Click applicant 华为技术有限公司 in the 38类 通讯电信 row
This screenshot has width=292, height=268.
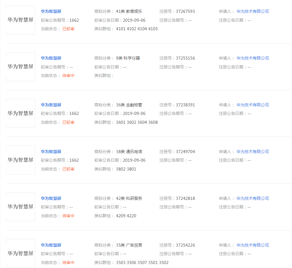[x=253, y=152]
